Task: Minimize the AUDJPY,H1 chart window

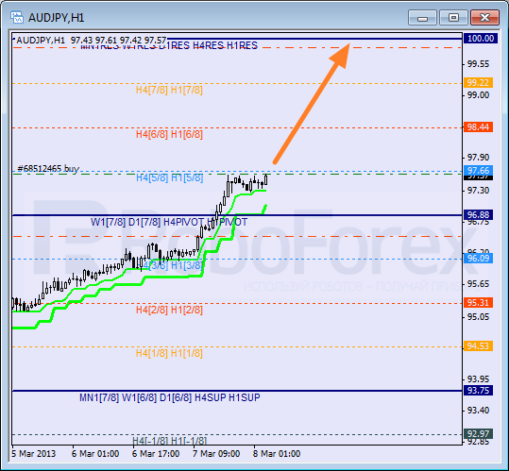Action: point(423,18)
